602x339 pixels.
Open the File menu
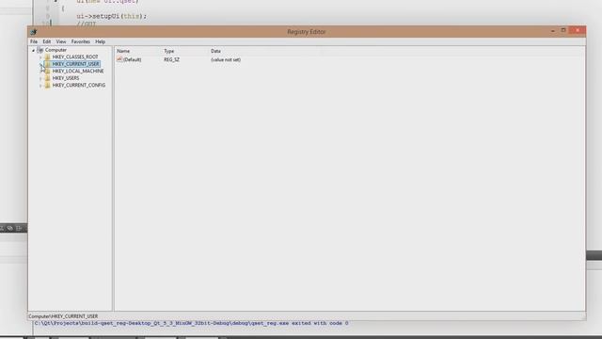pyautogui.click(x=34, y=41)
